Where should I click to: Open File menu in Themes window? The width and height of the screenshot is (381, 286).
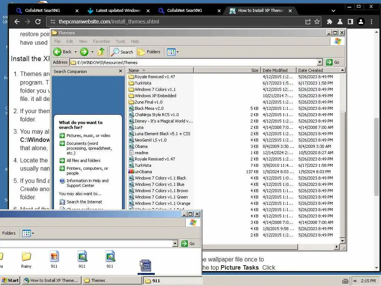click(57, 41)
